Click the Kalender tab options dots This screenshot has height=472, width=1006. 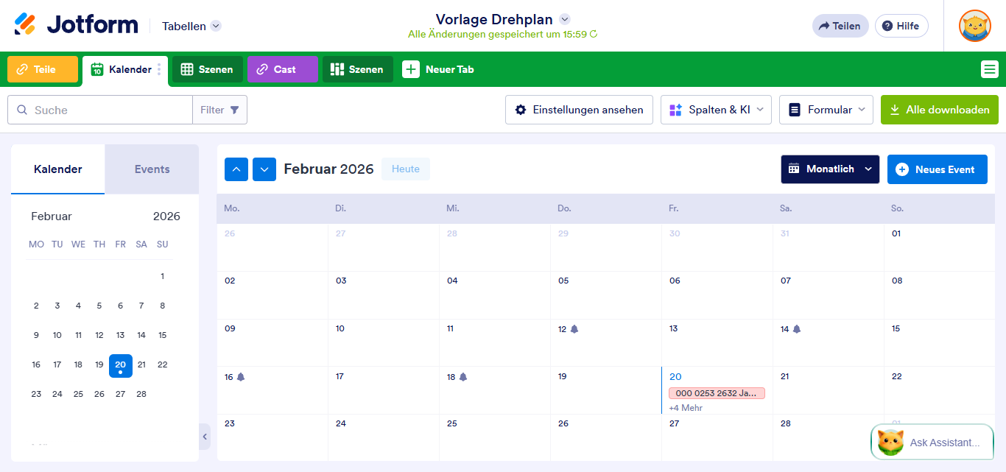(159, 69)
